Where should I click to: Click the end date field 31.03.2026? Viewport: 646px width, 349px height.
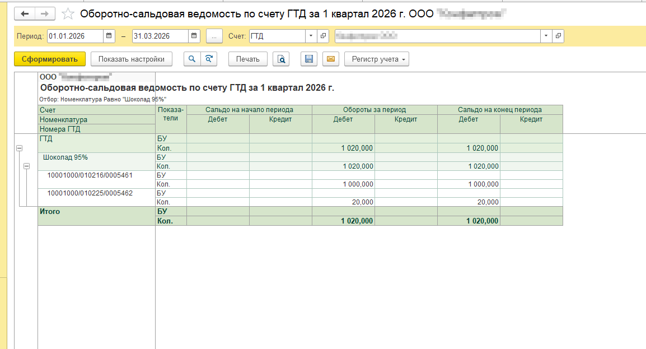(x=160, y=36)
